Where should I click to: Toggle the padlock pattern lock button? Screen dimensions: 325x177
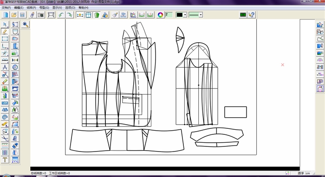click(105, 15)
